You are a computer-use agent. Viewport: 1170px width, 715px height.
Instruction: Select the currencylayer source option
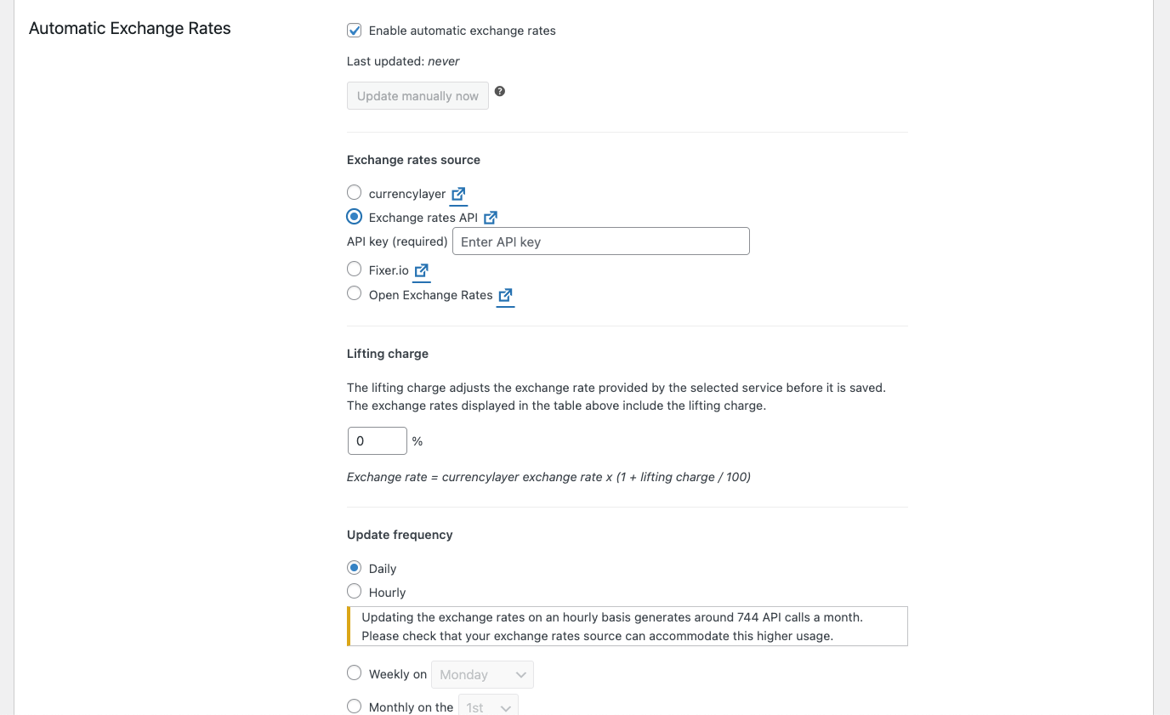pyautogui.click(x=354, y=191)
